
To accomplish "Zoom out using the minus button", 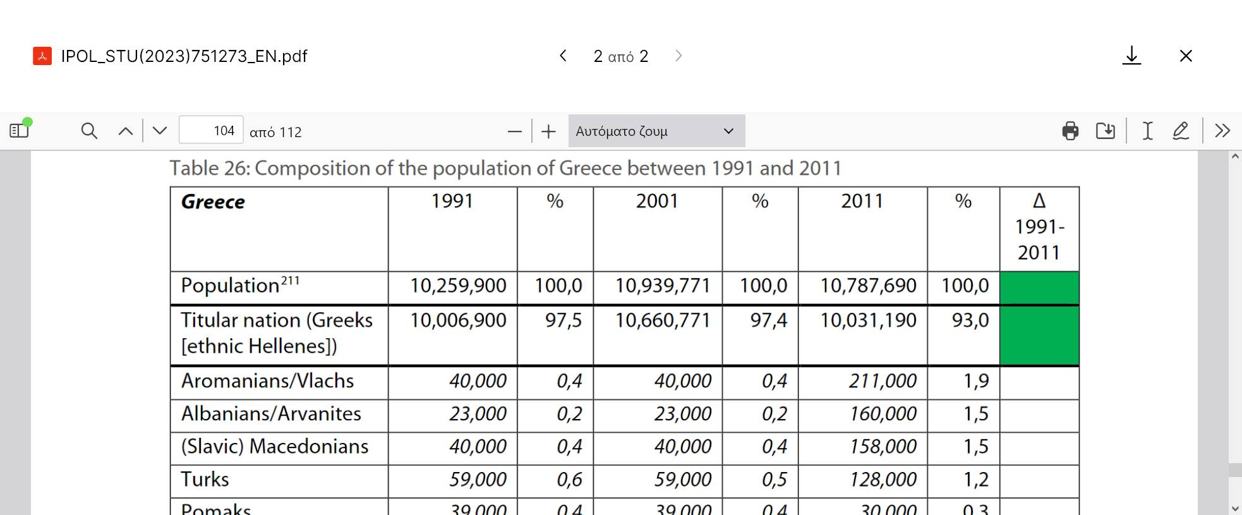I will pos(515,131).
